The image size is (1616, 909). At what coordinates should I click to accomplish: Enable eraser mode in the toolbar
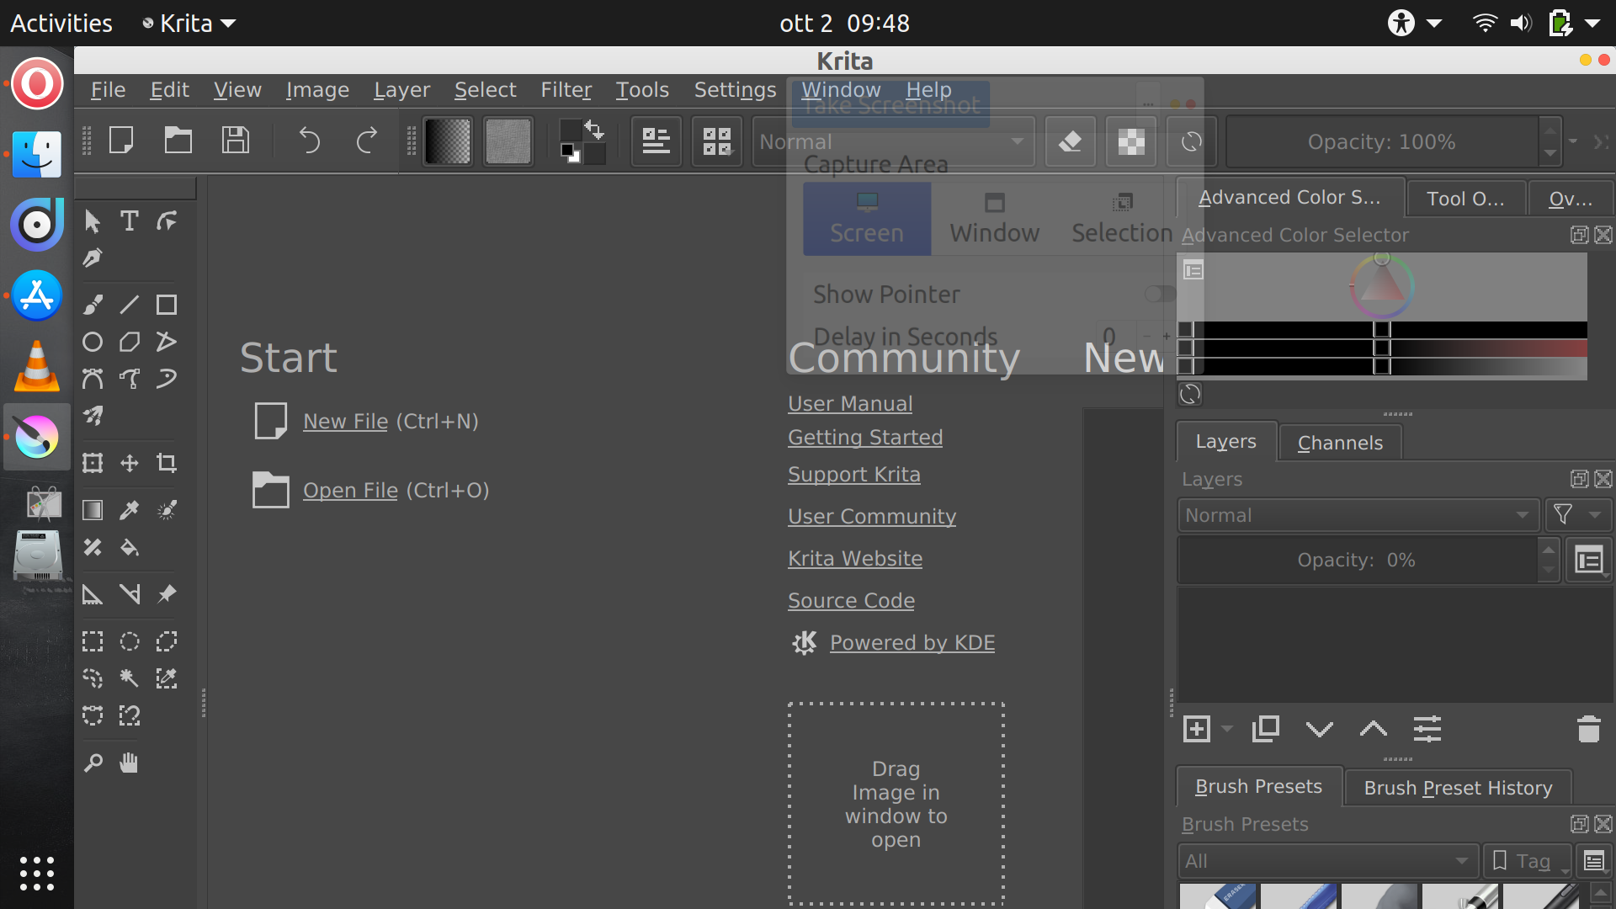1070,141
